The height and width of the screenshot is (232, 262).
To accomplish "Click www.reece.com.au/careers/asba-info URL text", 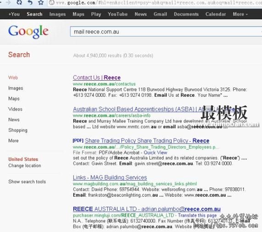I will (x=111, y=116).
